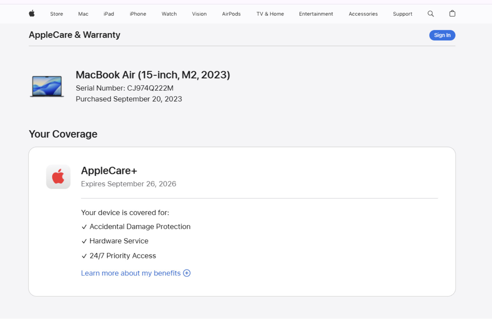Open Learn more about my benefits link

(x=131, y=273)
